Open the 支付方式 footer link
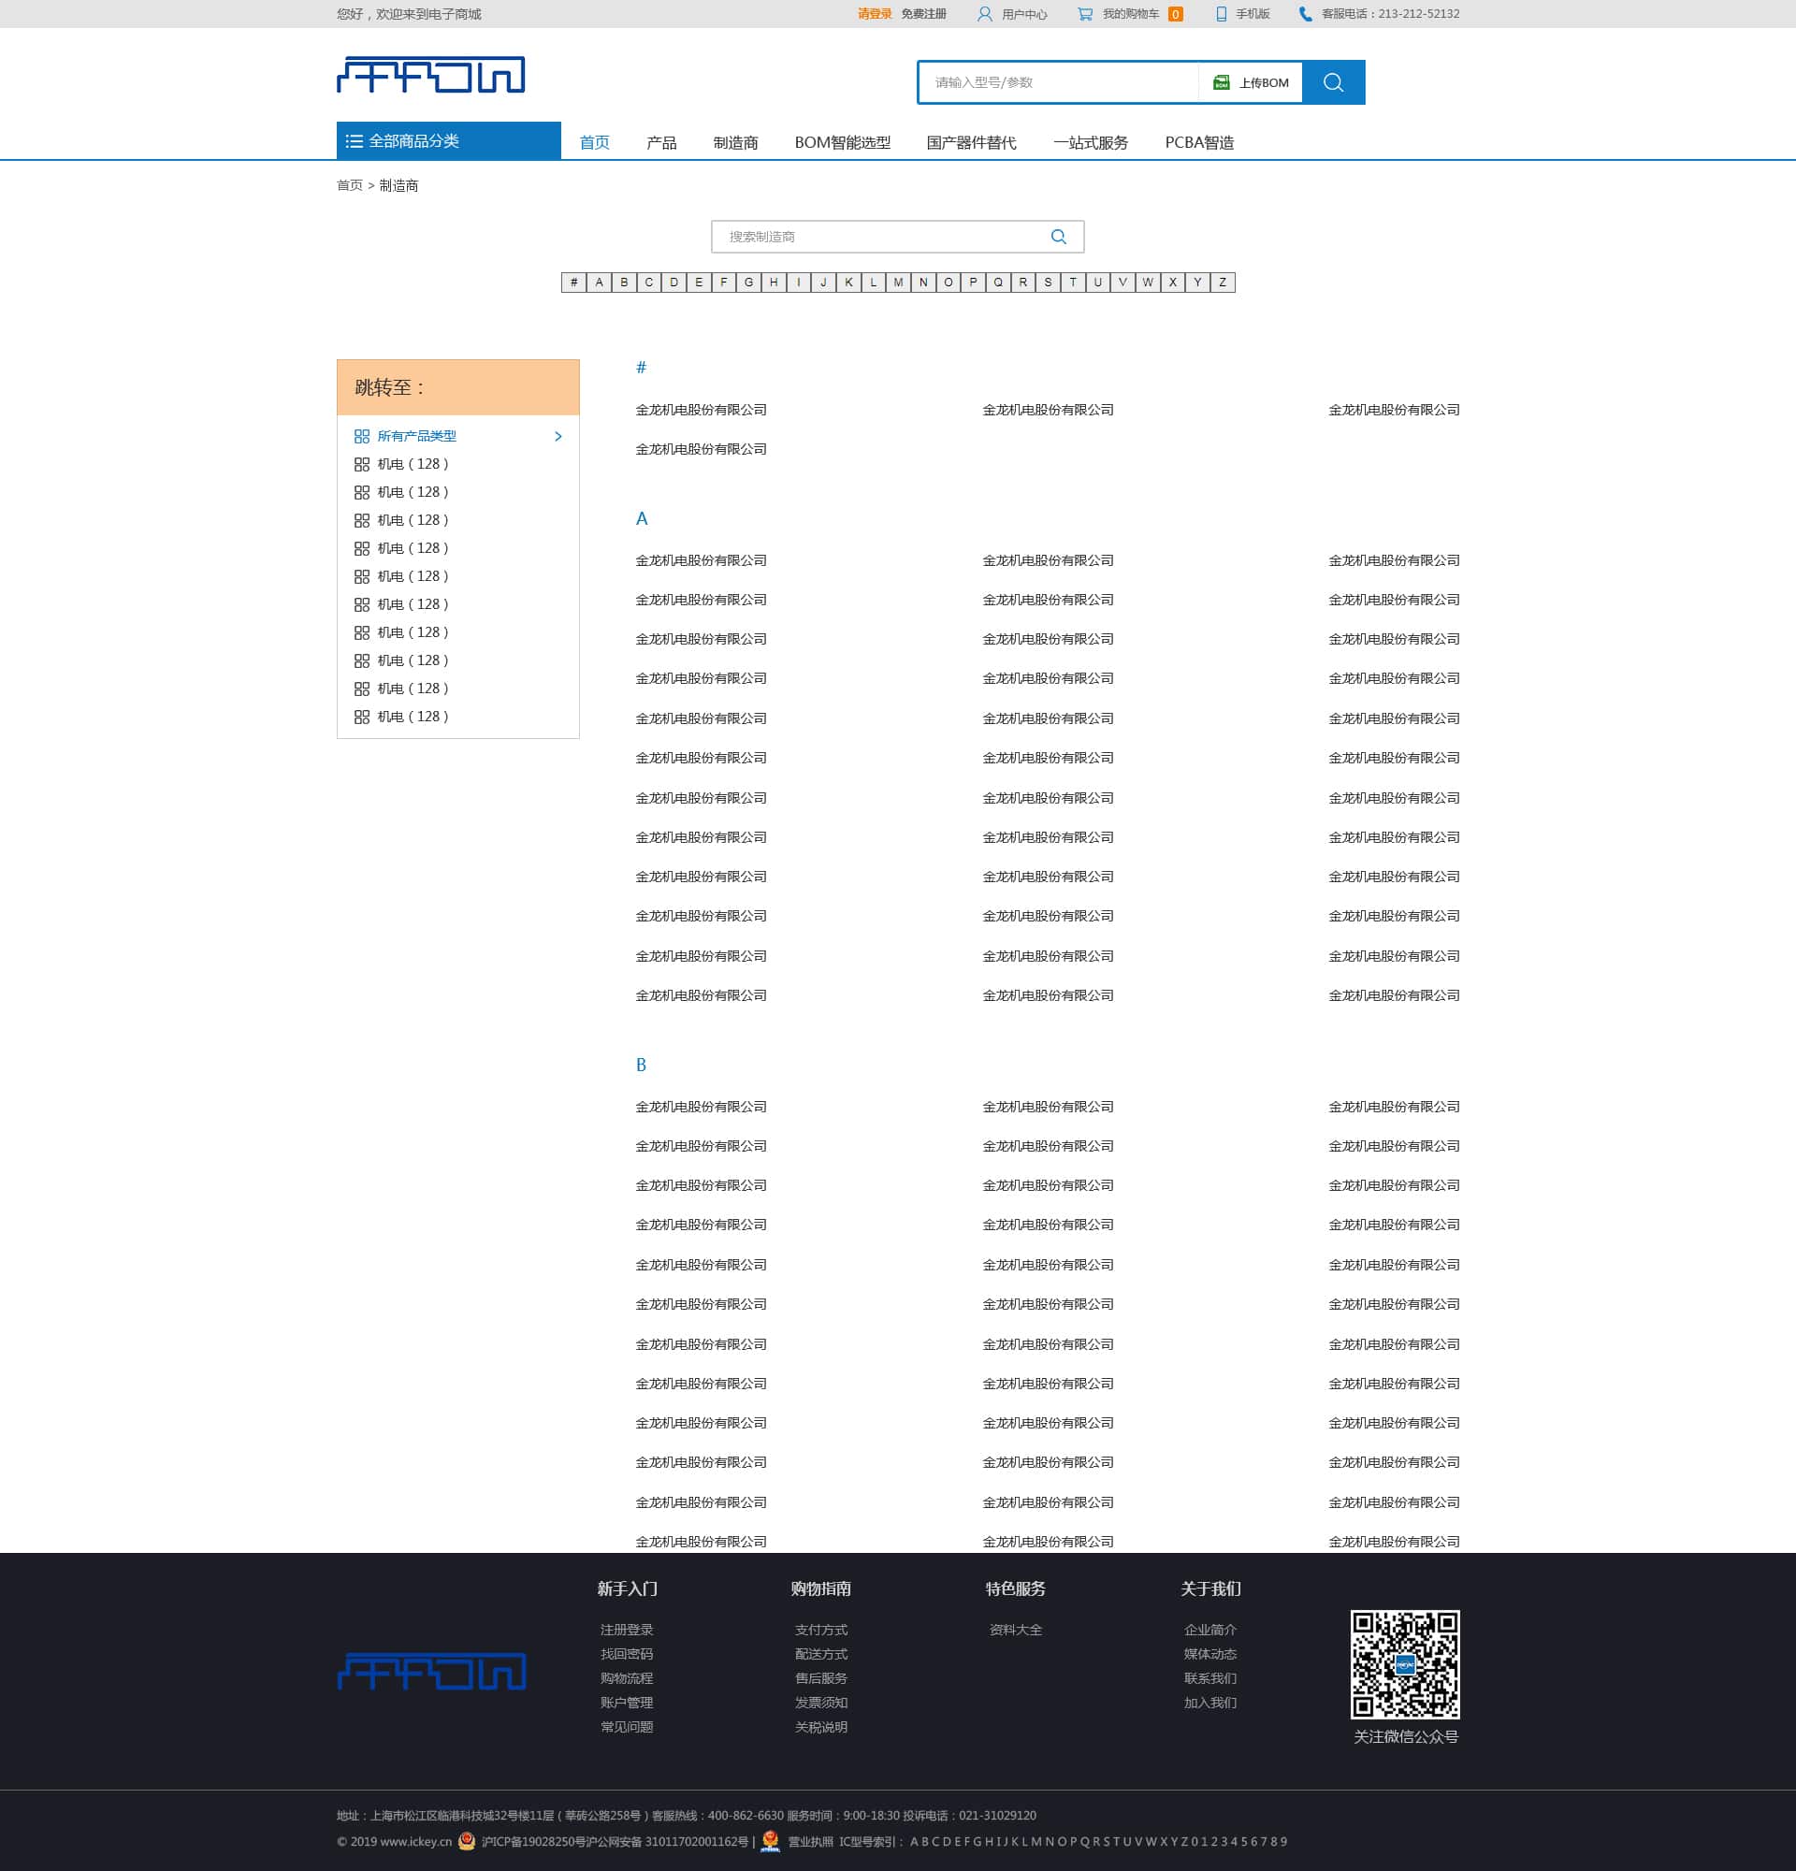The height and width of the screenshot is (1871, 1796). pyautogui.click(x=820, y=1630)
